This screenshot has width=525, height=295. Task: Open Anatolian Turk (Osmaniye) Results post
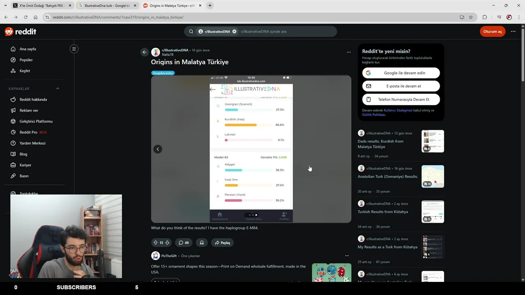click(388, 177)
